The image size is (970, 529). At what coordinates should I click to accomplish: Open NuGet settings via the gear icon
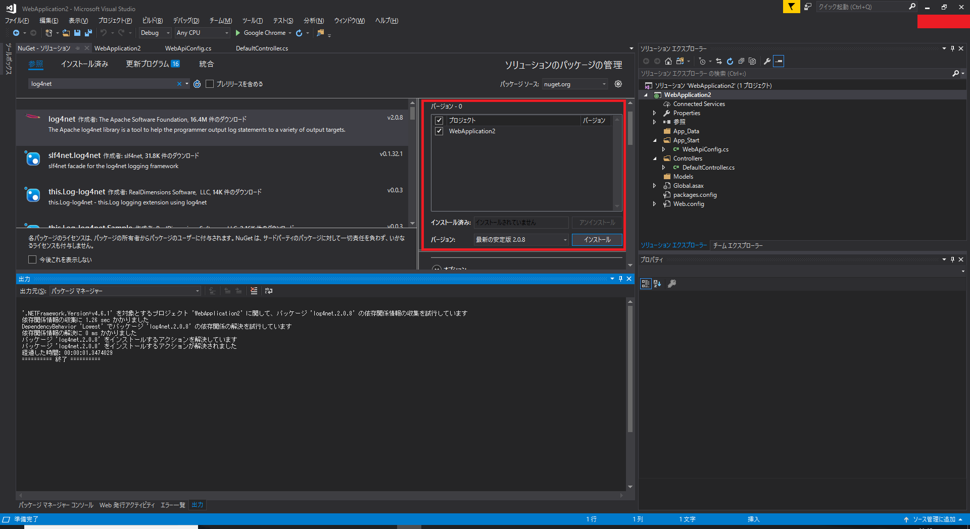click(x=618, y=84)
